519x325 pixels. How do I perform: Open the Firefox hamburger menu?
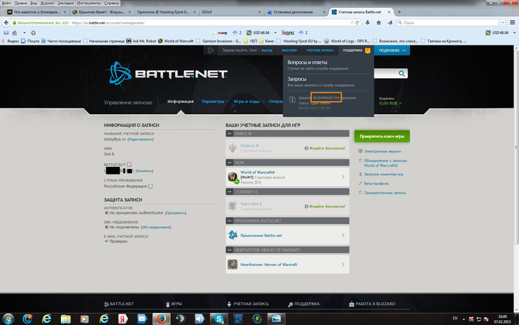coord(513,23)
